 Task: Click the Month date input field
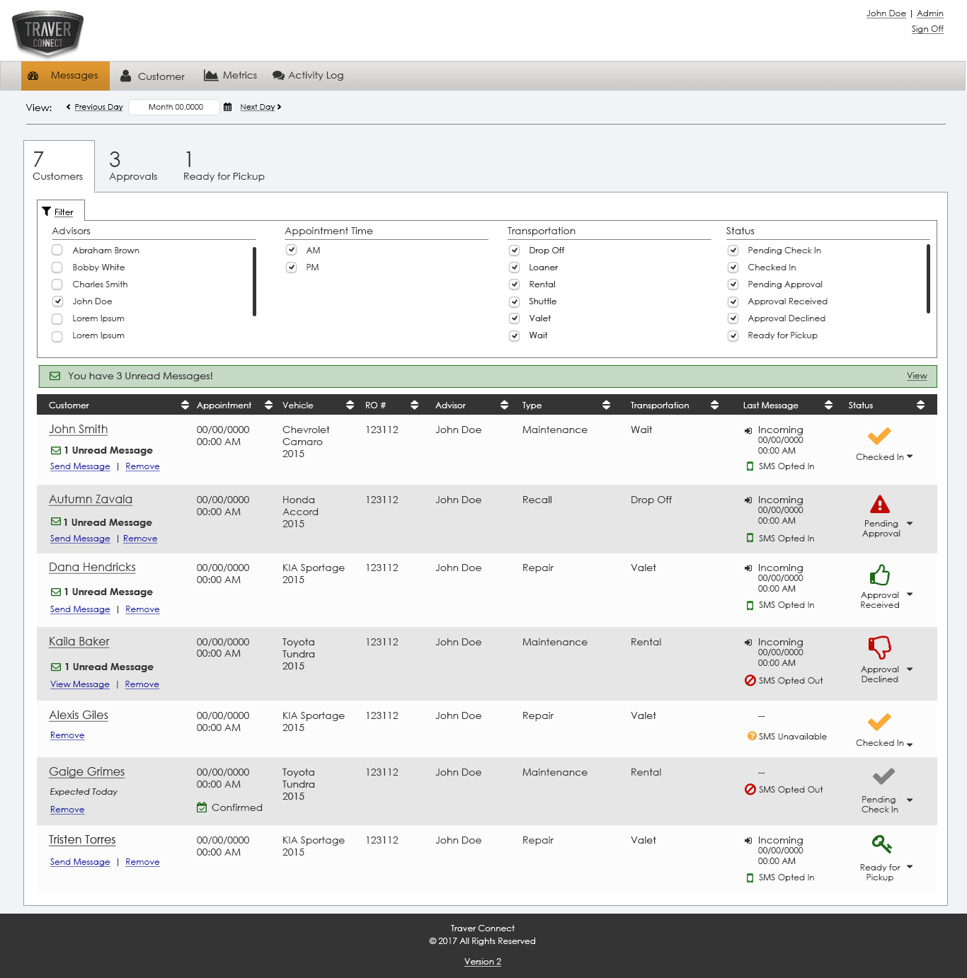(x=175, y=107)
